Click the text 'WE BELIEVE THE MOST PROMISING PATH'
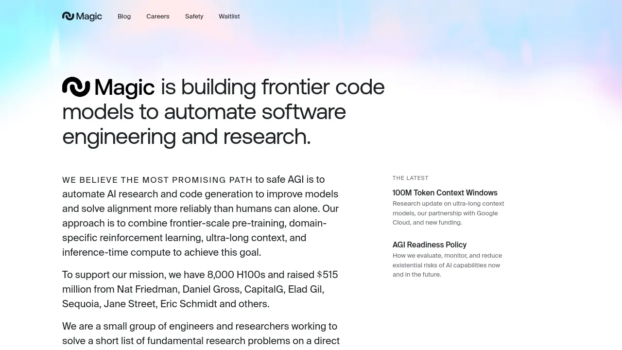This screenshot has height=350, width=622. (x=157, y=180)
